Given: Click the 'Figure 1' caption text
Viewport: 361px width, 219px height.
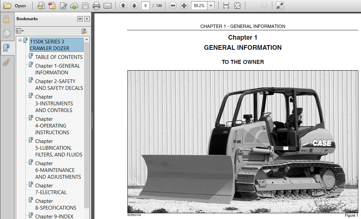Looking at the screenshot, I should [x=351, y=215].
